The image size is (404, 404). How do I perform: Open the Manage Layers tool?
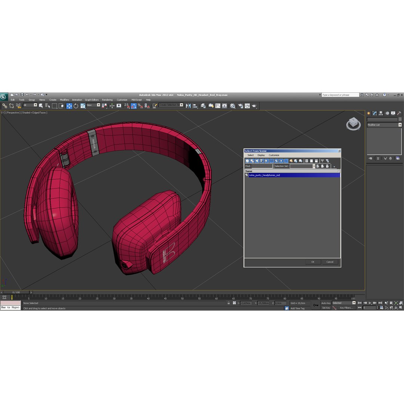tap(203, 105)
